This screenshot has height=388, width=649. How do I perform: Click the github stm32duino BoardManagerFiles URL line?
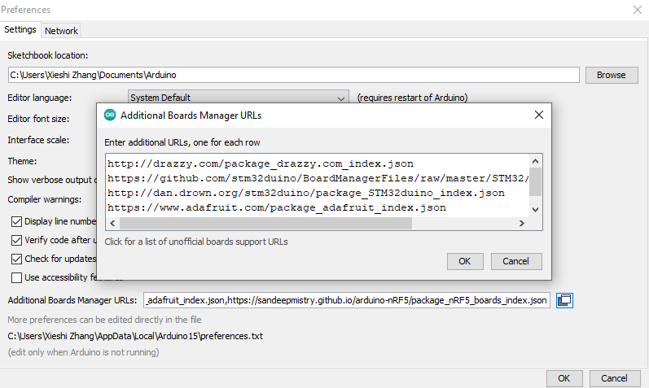(318, 178)
